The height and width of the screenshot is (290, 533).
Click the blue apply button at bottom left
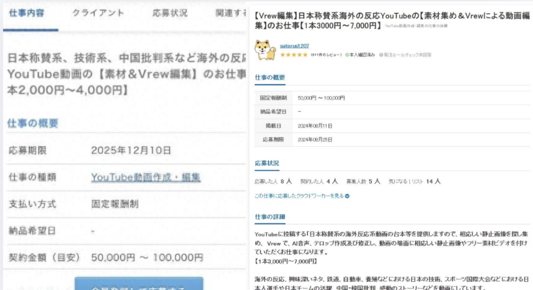pyautogui.click(x=139, y=284)
